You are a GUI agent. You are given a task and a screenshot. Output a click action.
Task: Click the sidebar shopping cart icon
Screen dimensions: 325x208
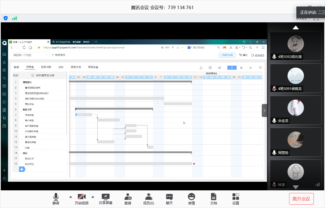[x=4, y=118]
